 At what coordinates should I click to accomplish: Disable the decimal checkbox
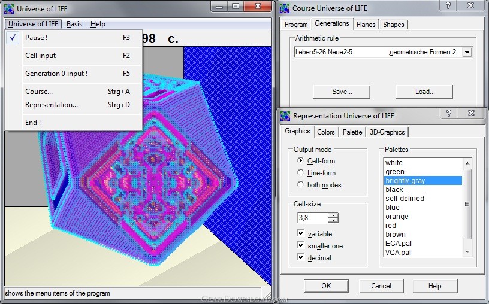[x=301, y=258]
